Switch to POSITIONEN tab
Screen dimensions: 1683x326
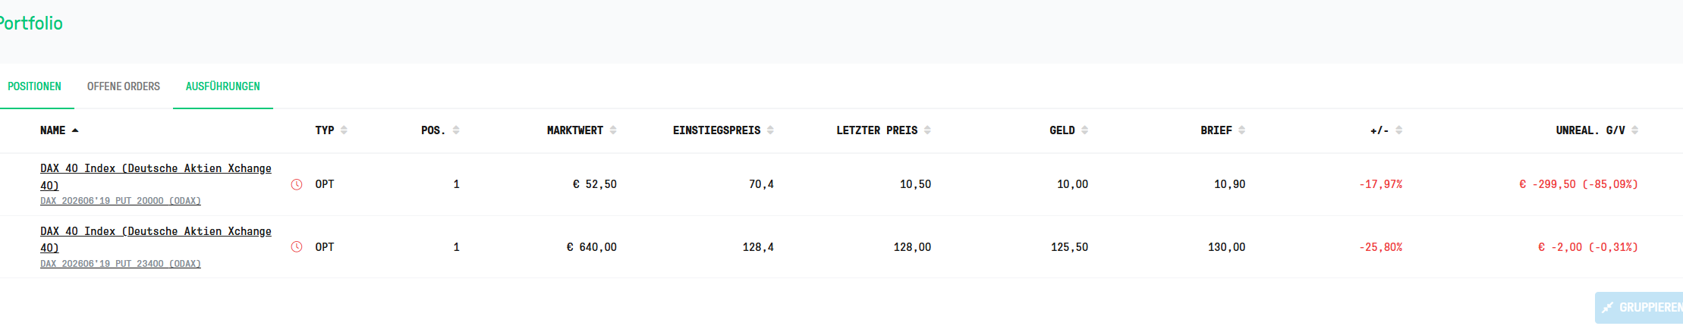[x=34, y=86]
